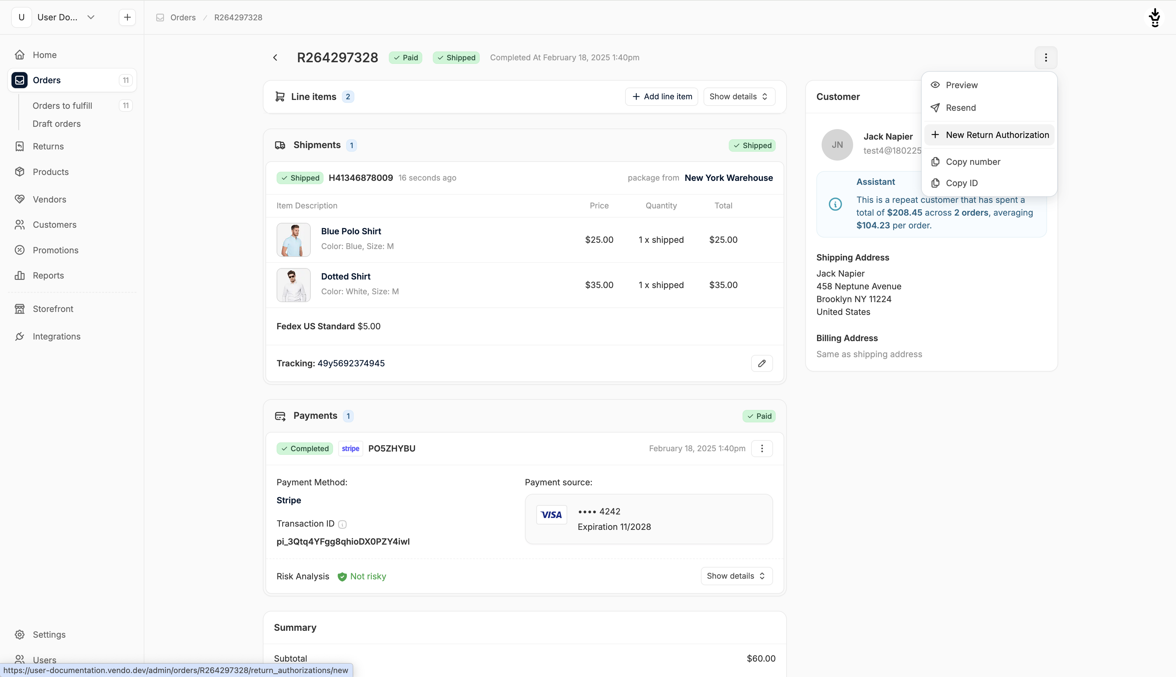Click the Transaction ID info icon
The image size is (1176, 677).
(342, 524)
